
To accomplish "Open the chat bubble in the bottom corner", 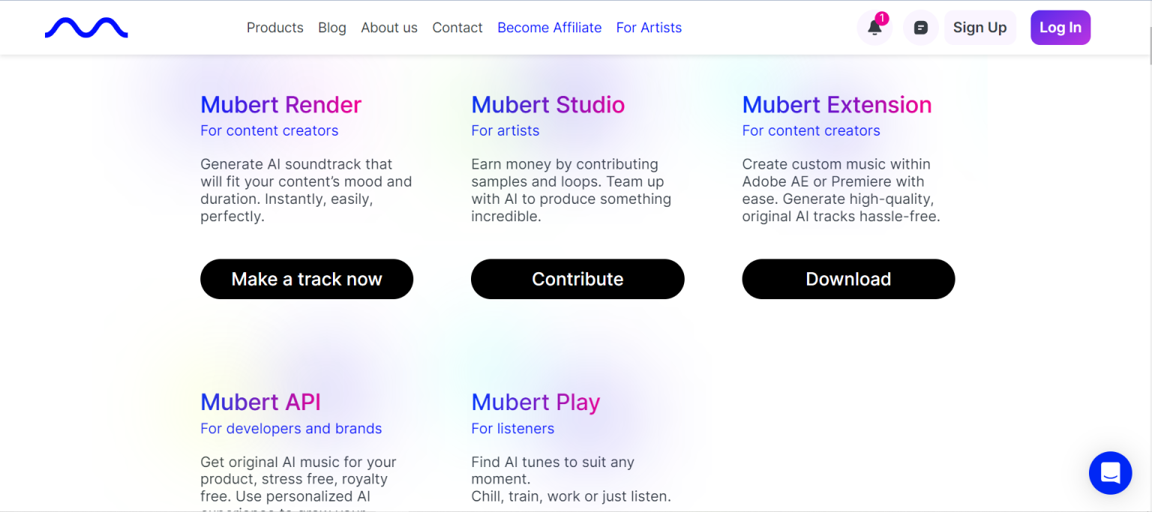I will tap(1110, 473).
